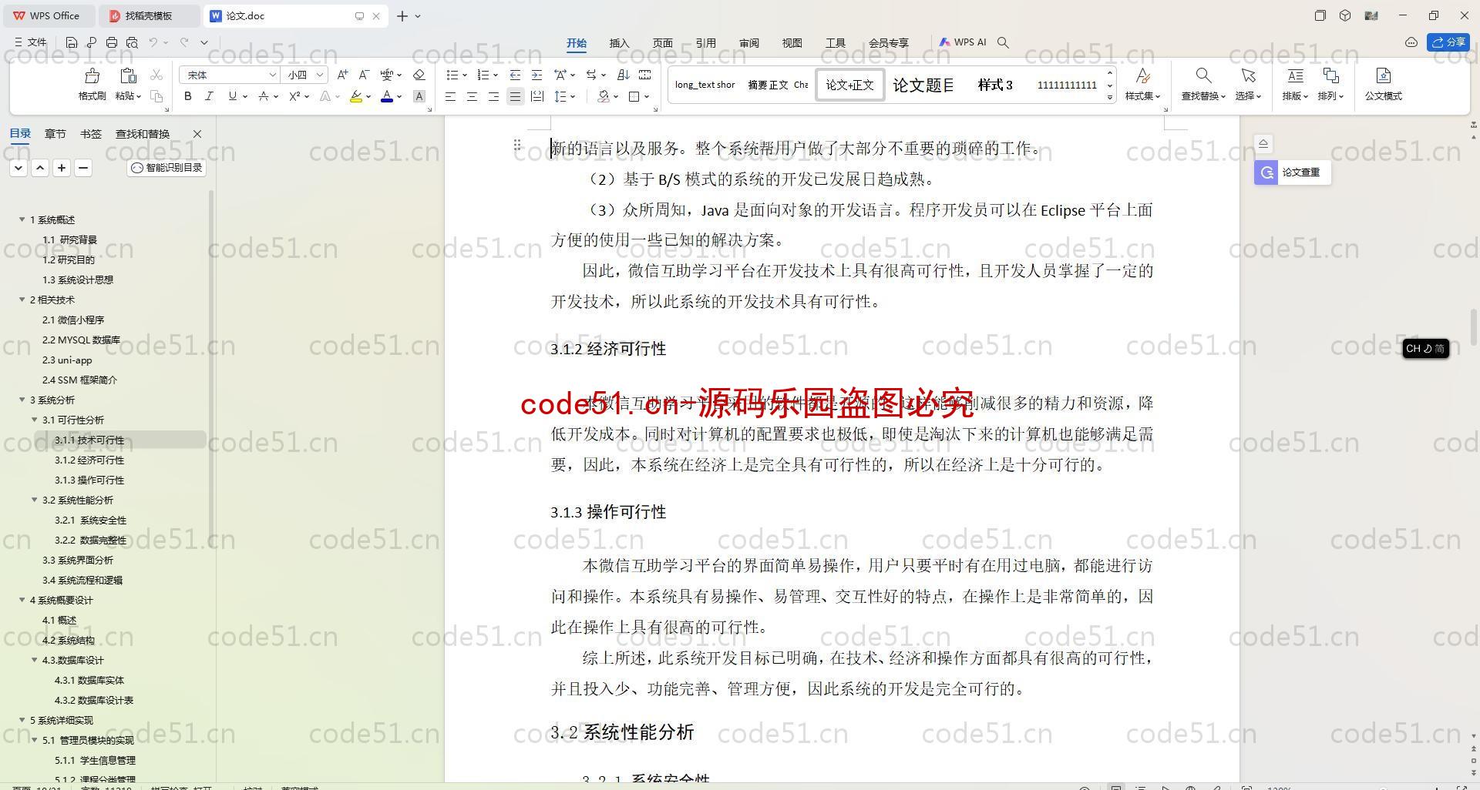Click the Official Document Mode (公文模式) icon
Viewport: 1480px width, 790px height.
tap(1383, 75)
